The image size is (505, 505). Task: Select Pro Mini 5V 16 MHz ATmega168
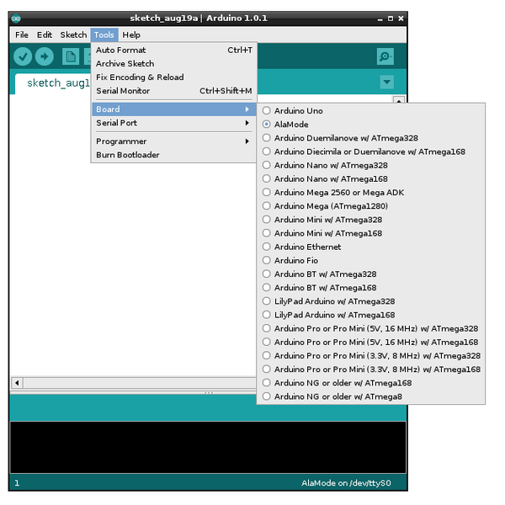point(370,342)
